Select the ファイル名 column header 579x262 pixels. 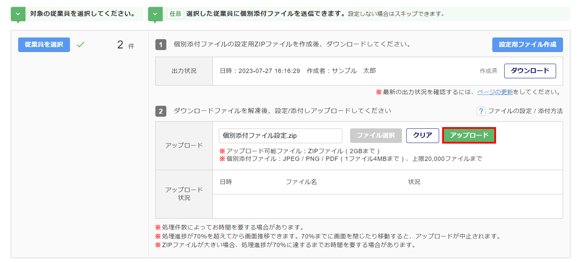pyautogui.click(x=301, y=182)
